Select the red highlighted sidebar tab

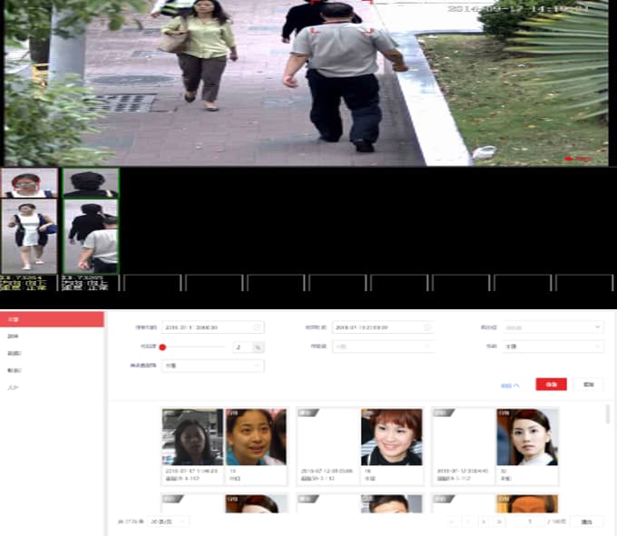coord(52,319)
